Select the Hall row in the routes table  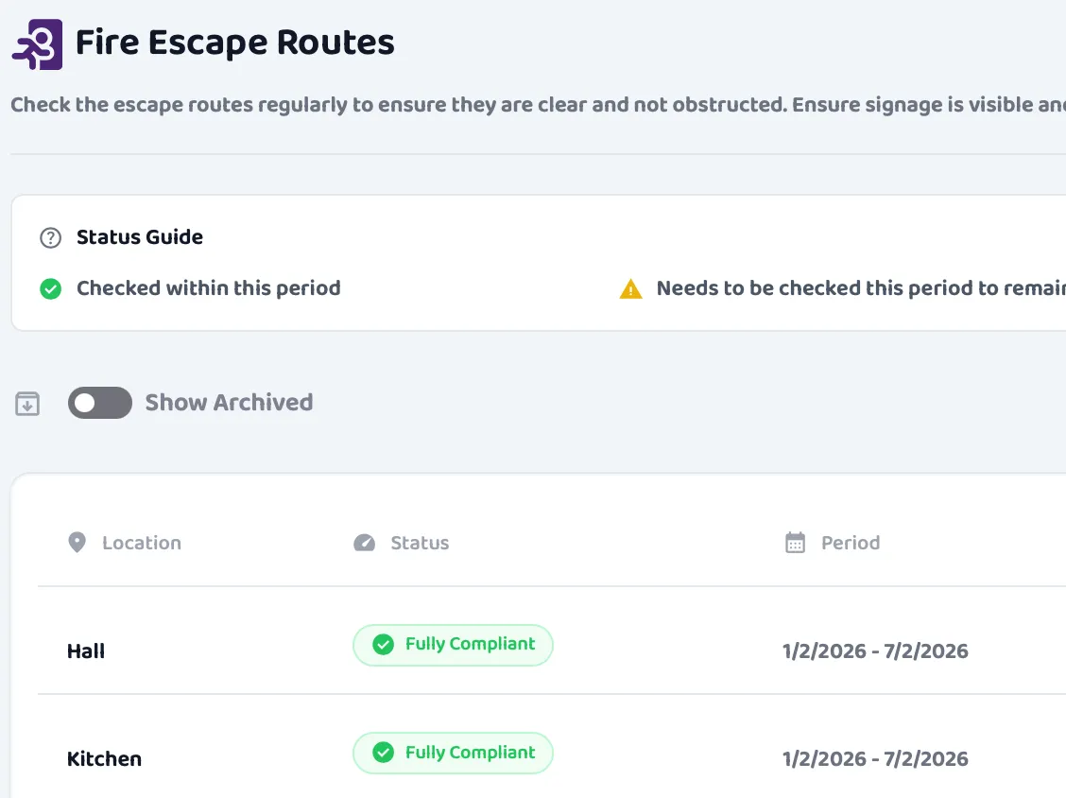click(x=86, y=651)
